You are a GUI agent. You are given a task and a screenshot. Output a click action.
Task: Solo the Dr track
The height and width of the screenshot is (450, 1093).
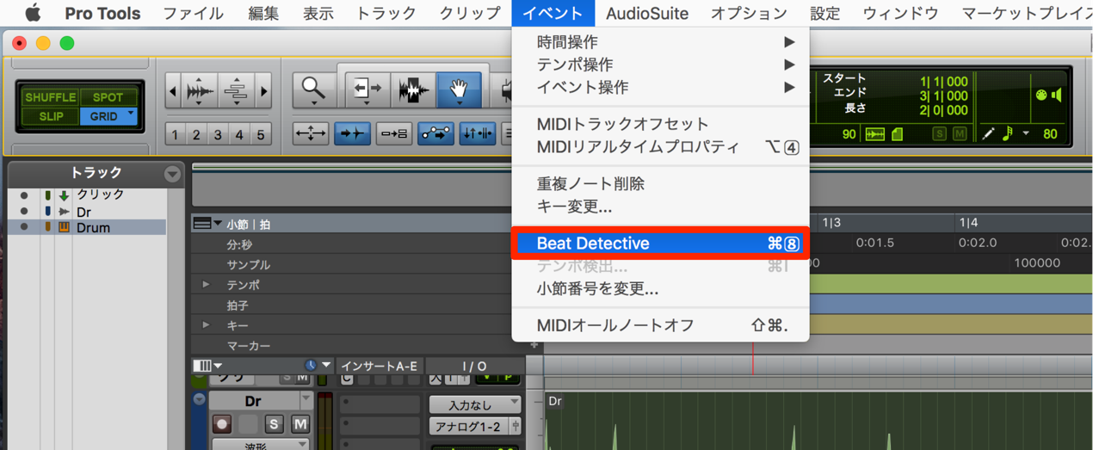(x=274, y=423)
